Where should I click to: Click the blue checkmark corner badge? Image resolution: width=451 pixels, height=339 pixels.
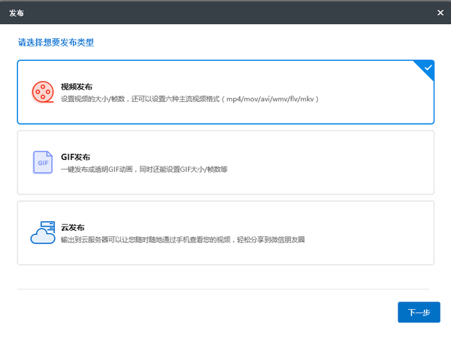click(x=426, y=68)
